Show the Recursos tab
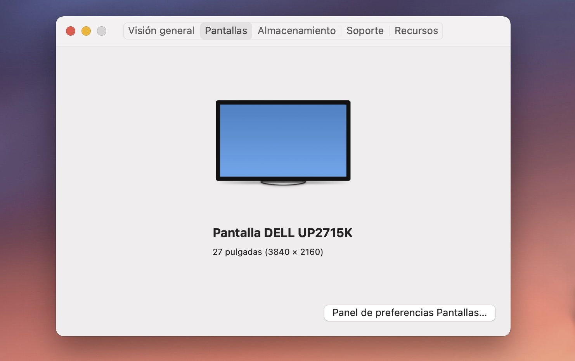Screen dimensions: 575x361 tap(416, 31)
